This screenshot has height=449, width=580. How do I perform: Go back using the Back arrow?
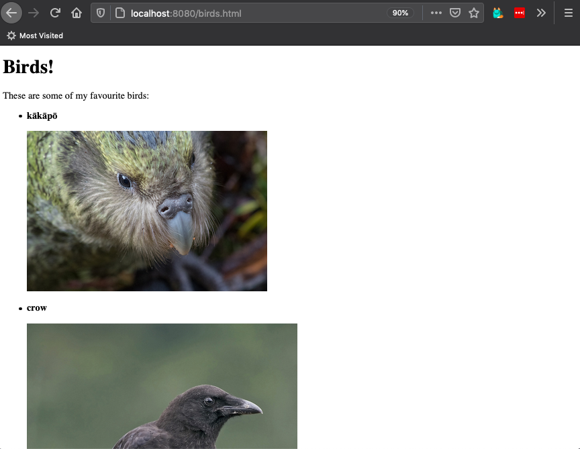coord(11,13)
